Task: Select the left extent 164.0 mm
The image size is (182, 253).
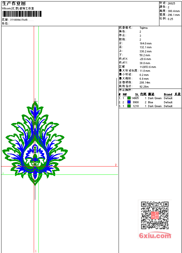Action: click(x=146, y=44)
